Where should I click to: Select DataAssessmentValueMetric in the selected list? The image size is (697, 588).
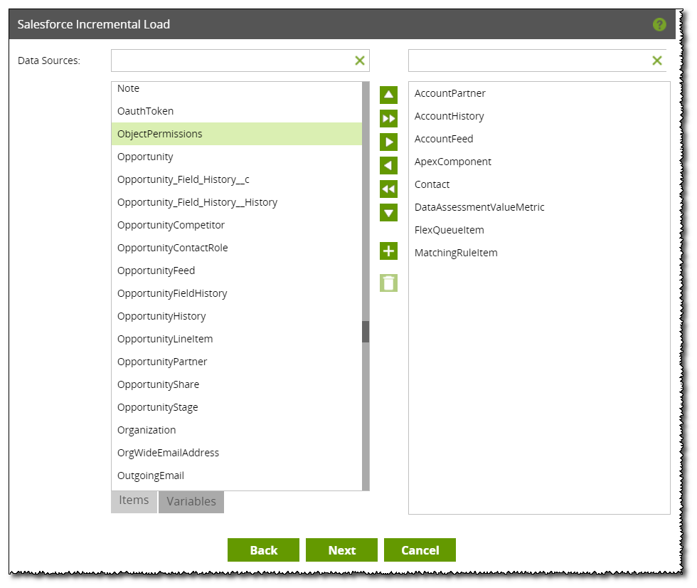pyautogui.click(x=539, y=207)
